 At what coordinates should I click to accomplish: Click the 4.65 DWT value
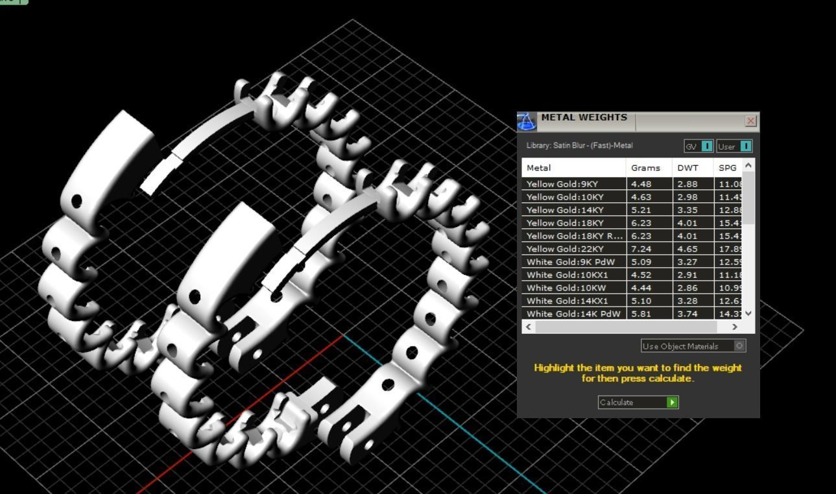[687, 249]
